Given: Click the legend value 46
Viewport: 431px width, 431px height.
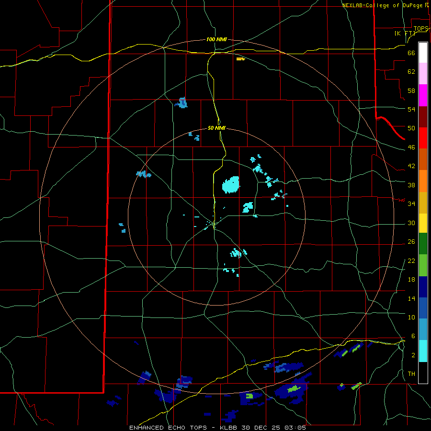Looking at the screenshot, I should [411, 147].
